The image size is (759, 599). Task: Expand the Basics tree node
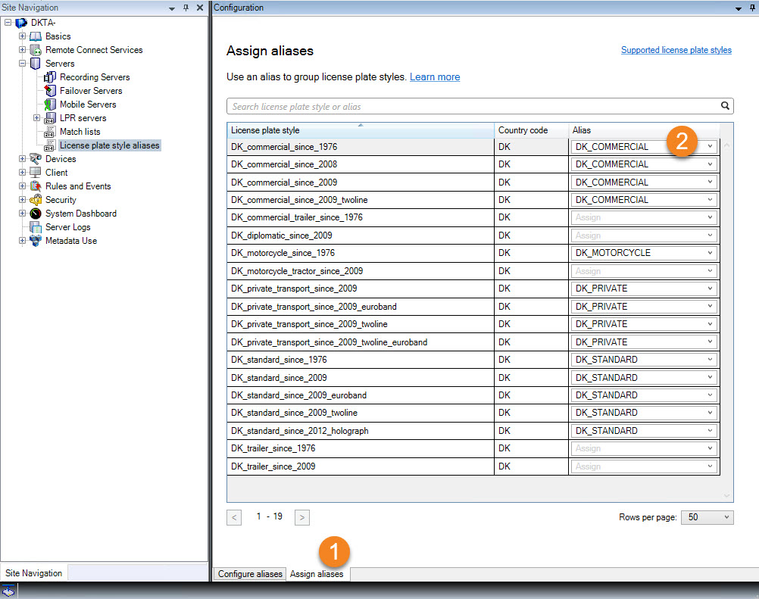(22, 36)
